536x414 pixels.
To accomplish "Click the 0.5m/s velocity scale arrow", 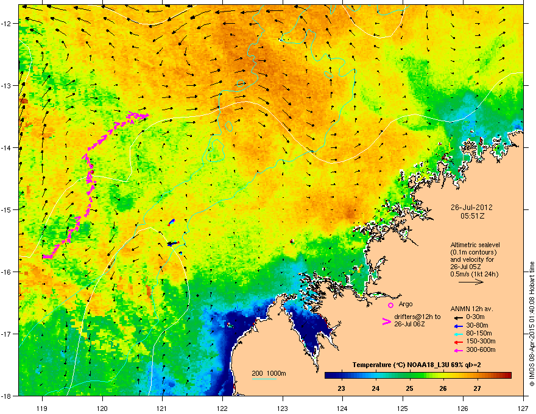I will pyautogui.click(x=471, y=282).
